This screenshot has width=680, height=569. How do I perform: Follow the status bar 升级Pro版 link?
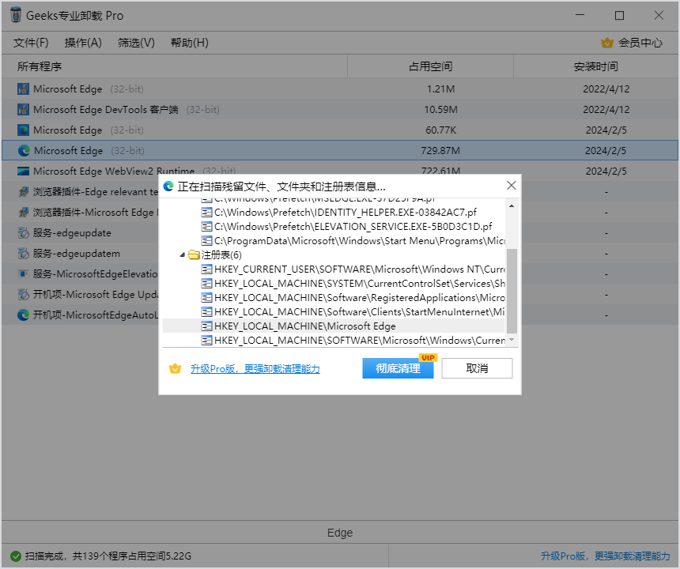click(x=605, y=556)
